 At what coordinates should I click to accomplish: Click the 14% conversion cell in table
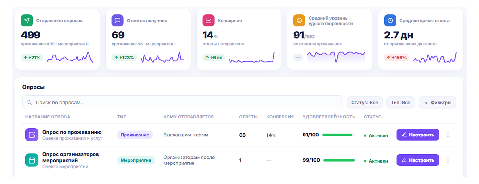271,135
